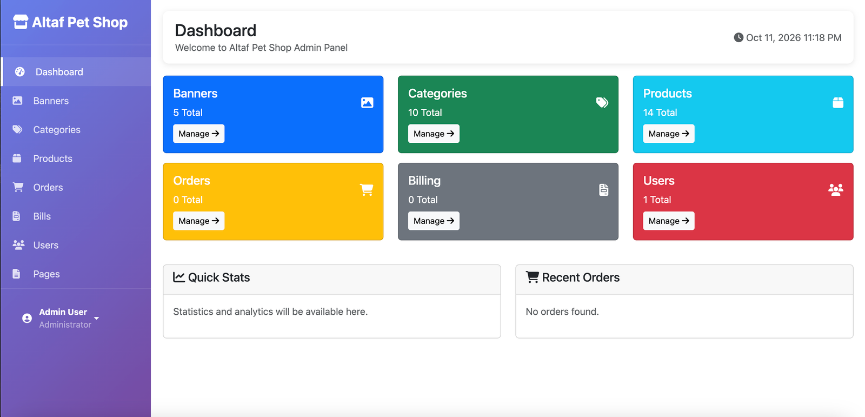Click the Bills invoice icon in sidebar
This screenshot has height=417, width=865.
17,216
